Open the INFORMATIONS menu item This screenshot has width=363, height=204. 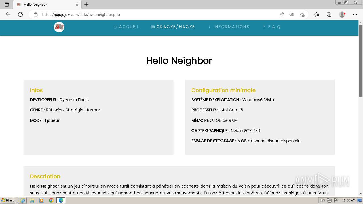(x=229, y=27)
